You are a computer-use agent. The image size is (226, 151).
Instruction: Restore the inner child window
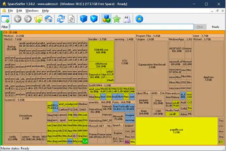tap(218, 11)
